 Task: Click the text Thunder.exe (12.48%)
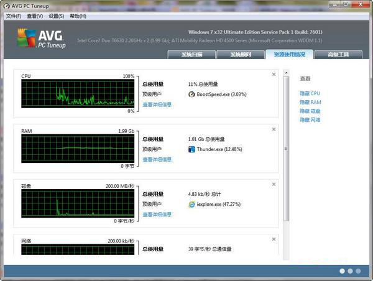(219, 149)
